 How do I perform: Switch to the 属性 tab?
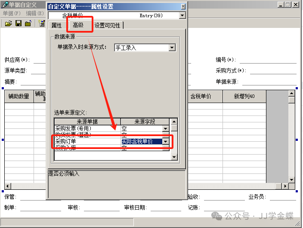tap(57, 25)
